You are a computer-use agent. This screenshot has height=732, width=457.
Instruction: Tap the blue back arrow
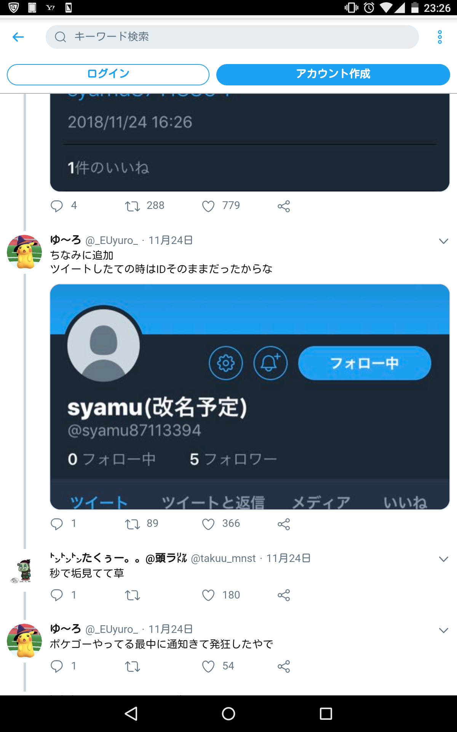[18, 37]
